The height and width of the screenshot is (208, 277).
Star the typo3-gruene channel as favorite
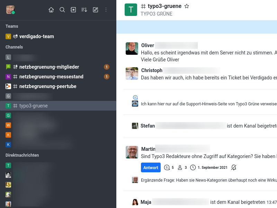187,6
